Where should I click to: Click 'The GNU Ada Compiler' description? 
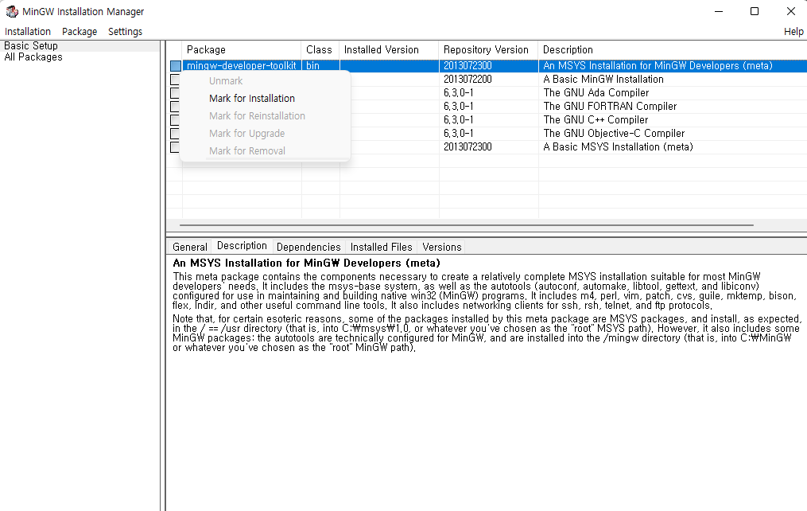(596, 92)
